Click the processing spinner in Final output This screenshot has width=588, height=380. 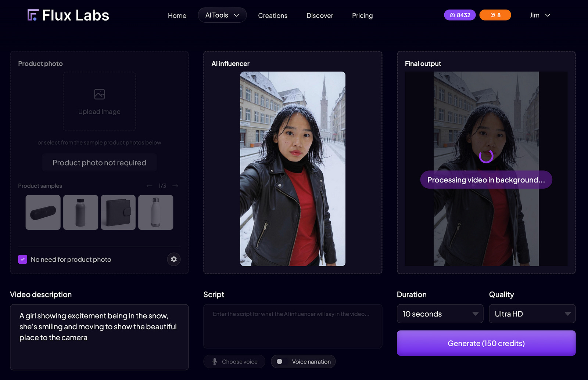coord(486,156)
